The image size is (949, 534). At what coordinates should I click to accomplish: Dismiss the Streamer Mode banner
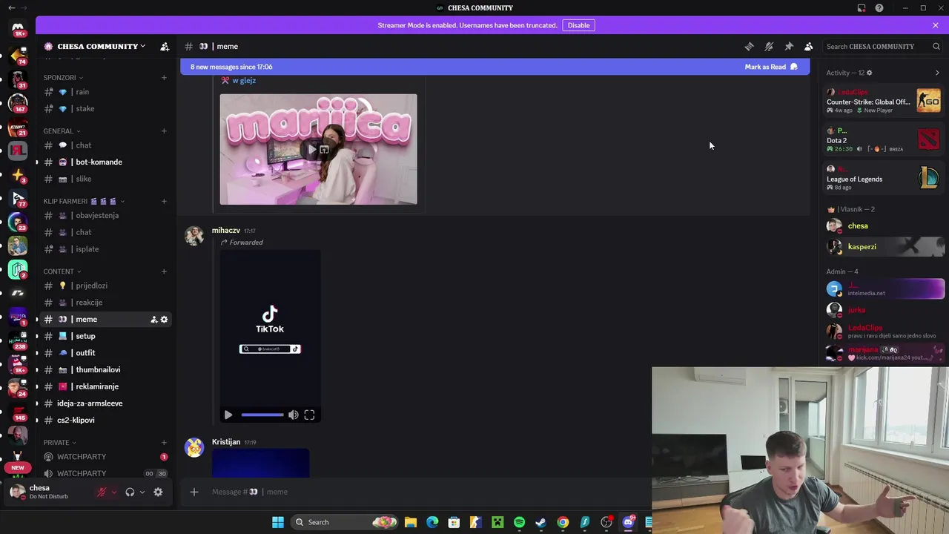point(936,25)
